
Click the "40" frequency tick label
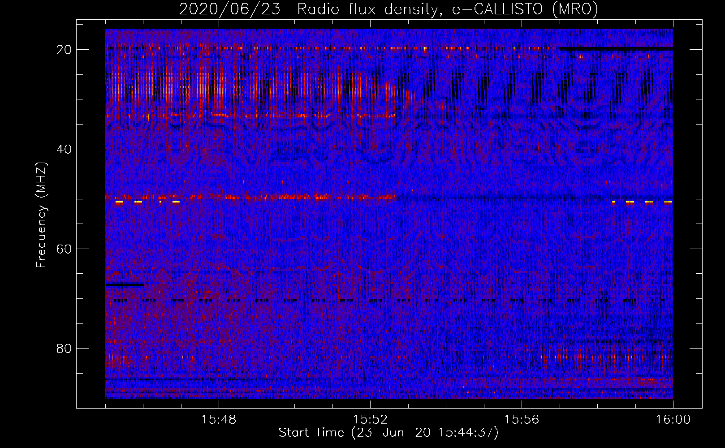(65, 149)
